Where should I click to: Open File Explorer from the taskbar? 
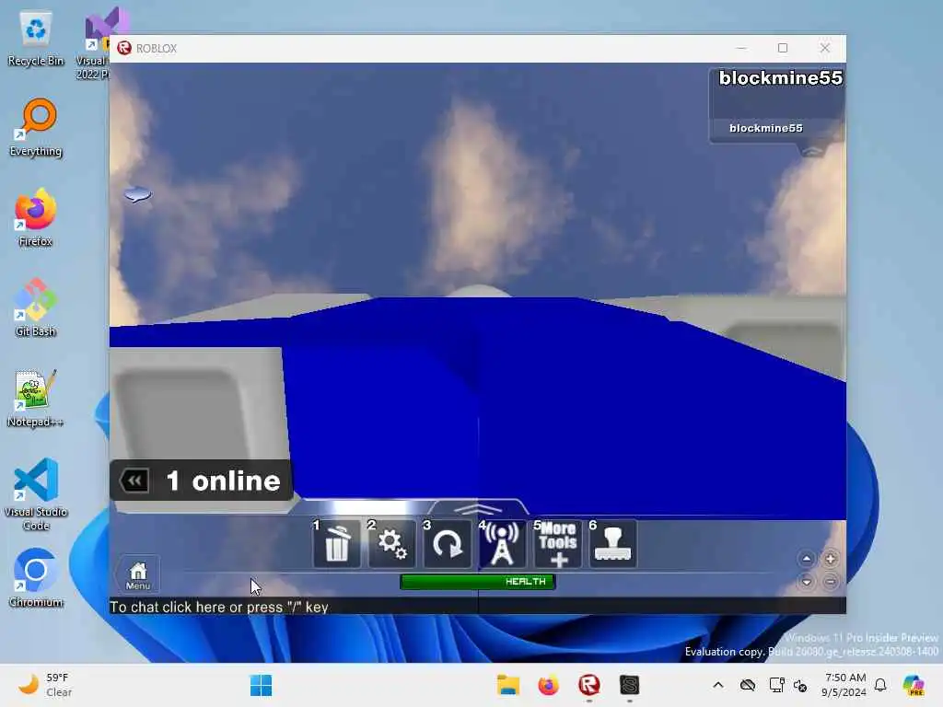tap(507, 685)
